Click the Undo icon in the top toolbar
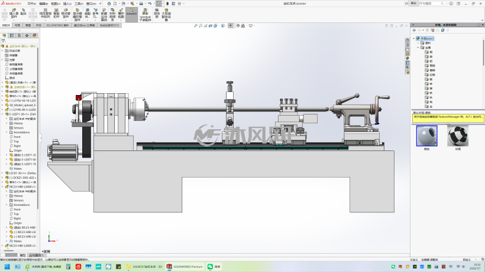Viewport: 485px width, 272px height. [150, 4]
